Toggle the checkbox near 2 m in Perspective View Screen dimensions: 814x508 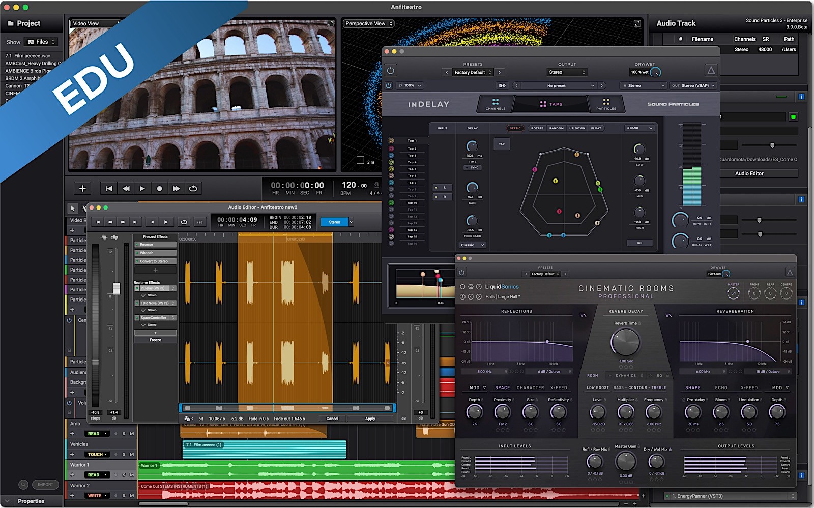[x=360, y=160]
